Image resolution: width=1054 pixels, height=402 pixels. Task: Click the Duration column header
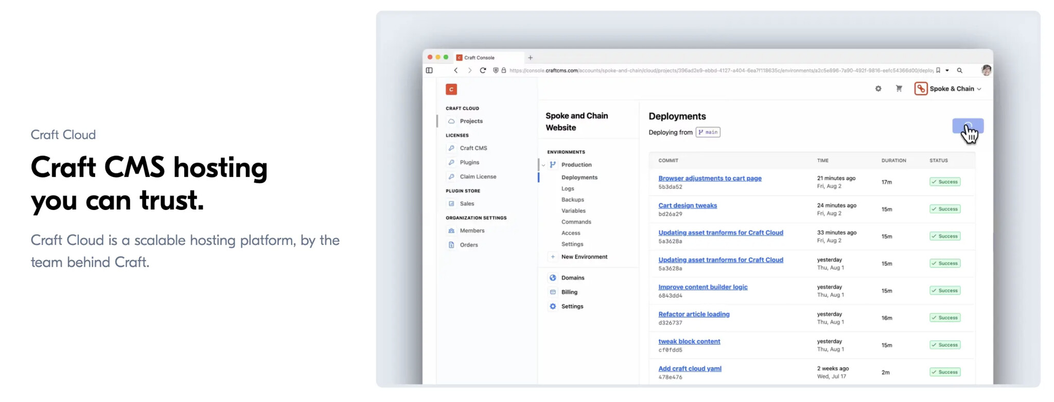pos(893,161)
